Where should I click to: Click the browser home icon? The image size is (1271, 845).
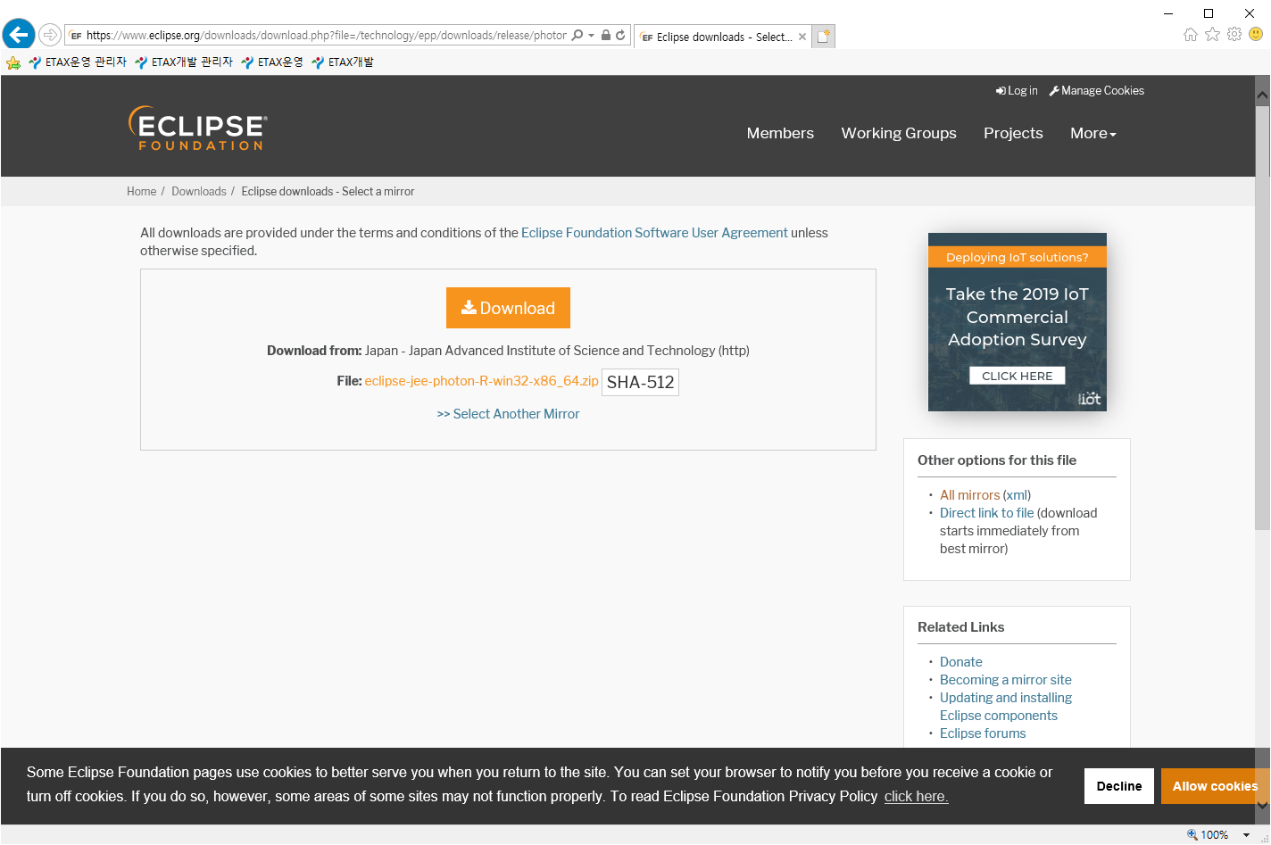(x=1190, y=34)
